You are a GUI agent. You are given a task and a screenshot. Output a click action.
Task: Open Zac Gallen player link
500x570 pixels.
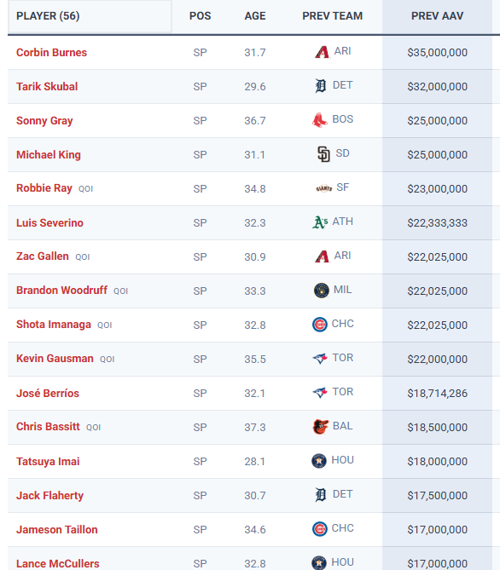click(43, 256)
